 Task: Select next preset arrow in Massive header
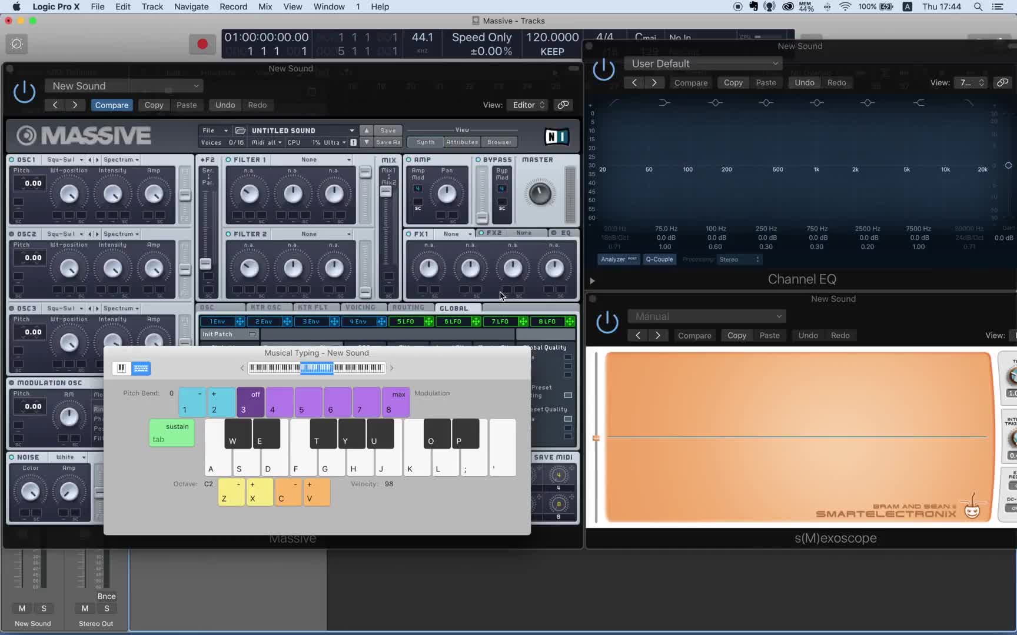point(75,105)
